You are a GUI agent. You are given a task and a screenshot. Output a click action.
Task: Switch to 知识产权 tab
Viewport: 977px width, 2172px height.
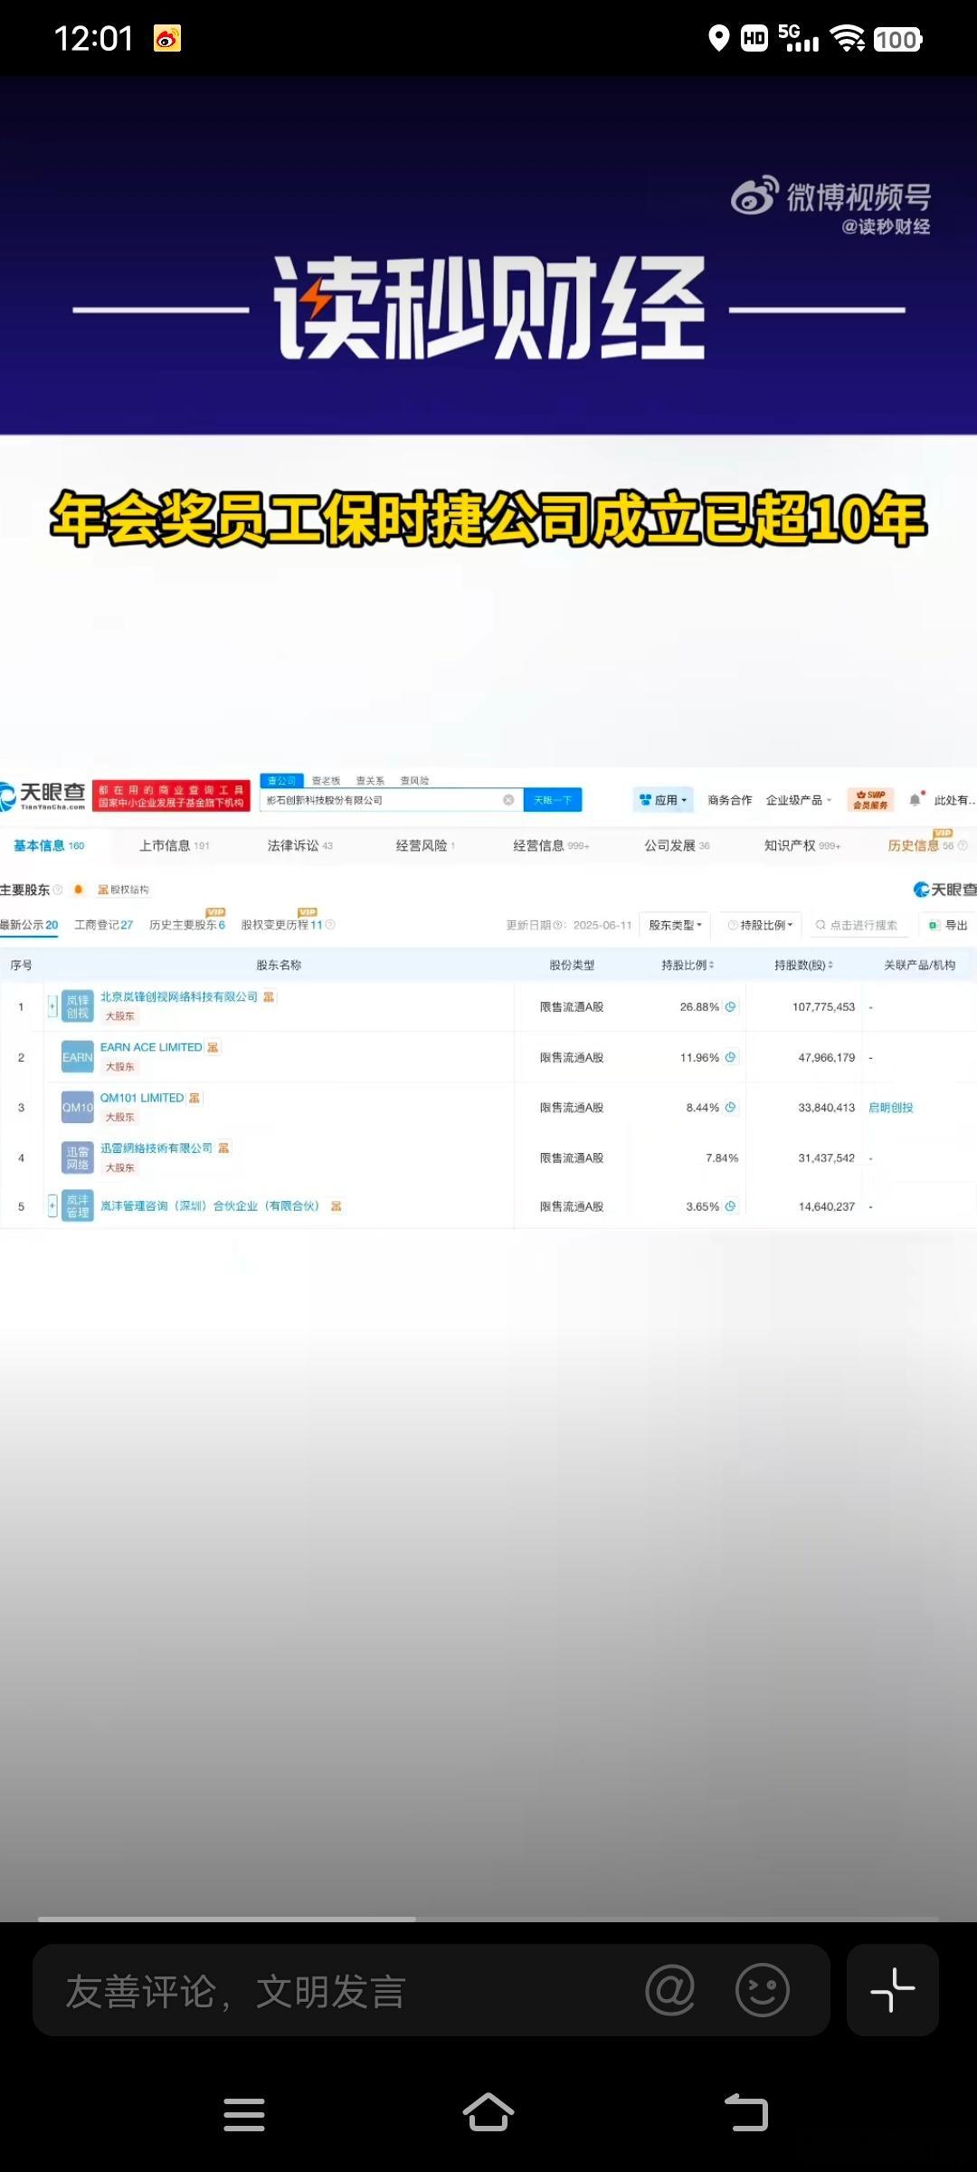tap(802, 845)
